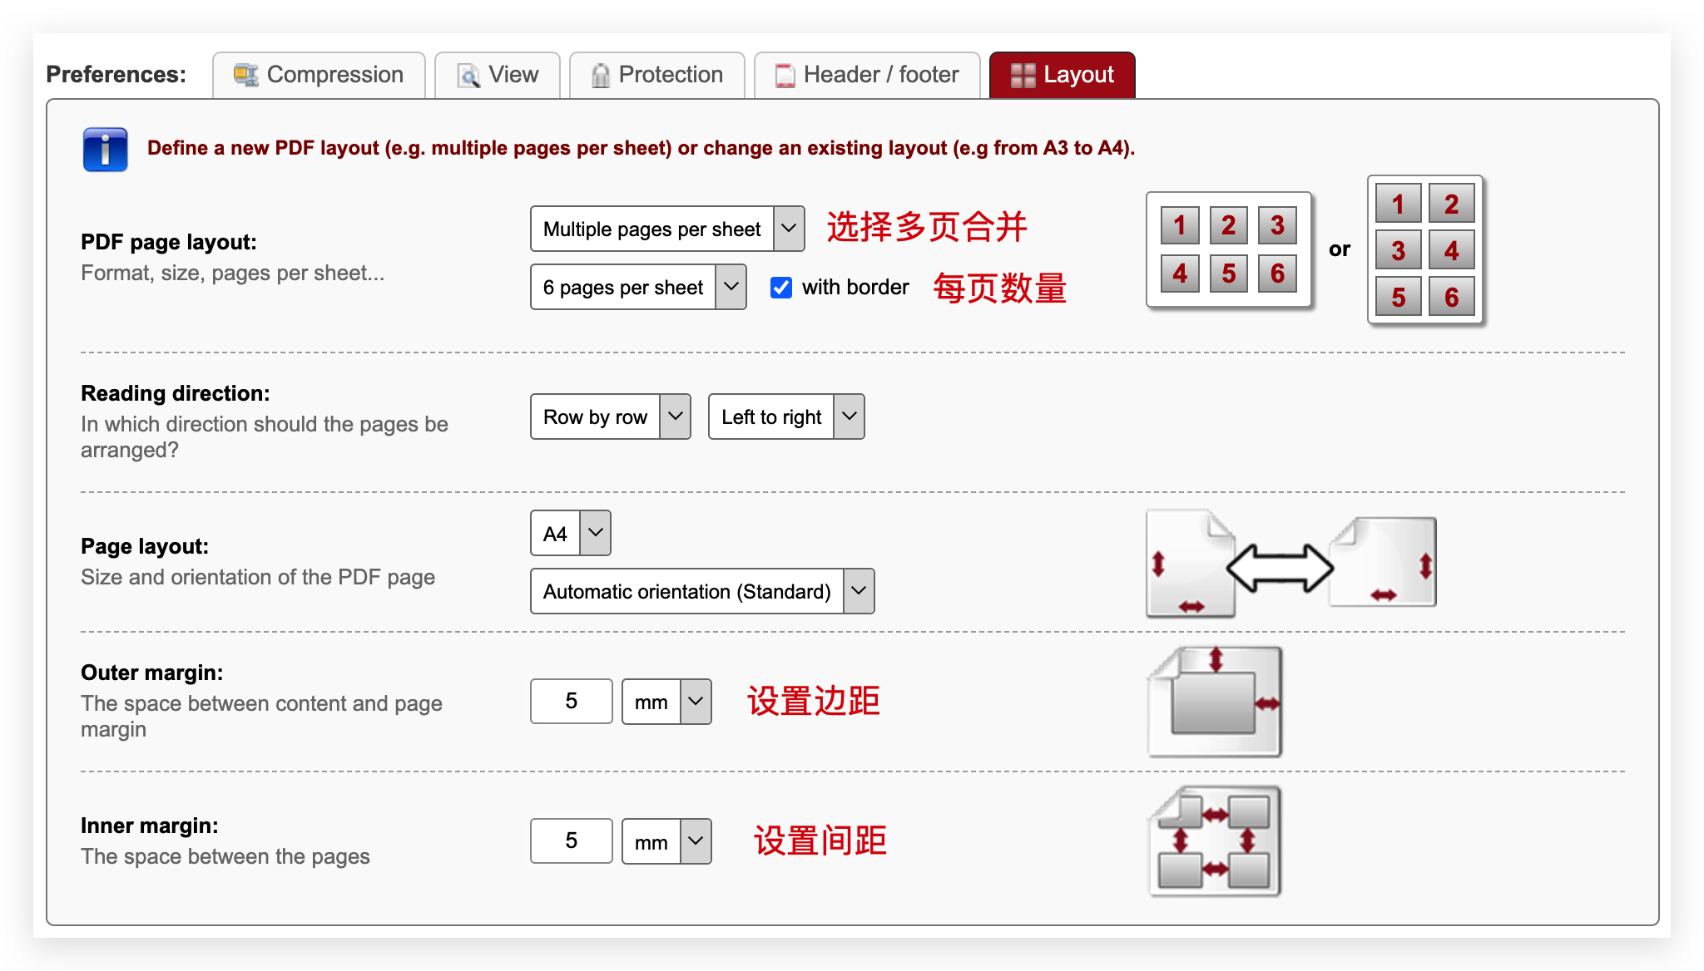Open the A4 page size dropdown
Image resolution: width=1704 pixels, height=971 pixels.
point(570,533)
